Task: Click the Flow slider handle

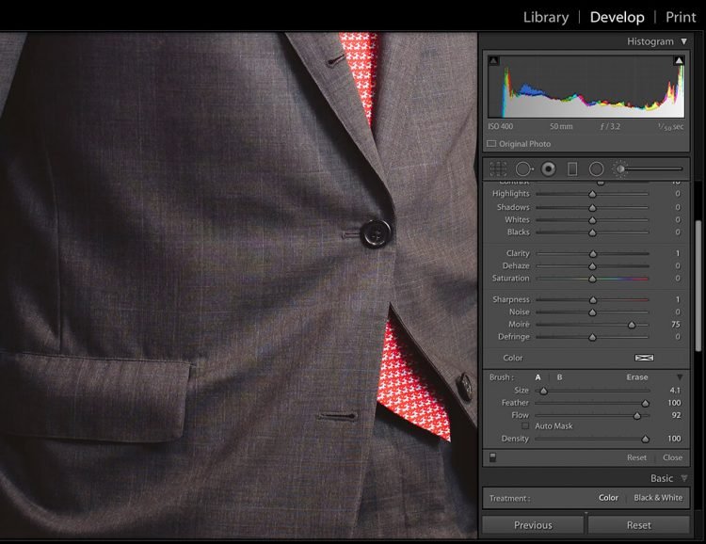Action: coord(637,416)
